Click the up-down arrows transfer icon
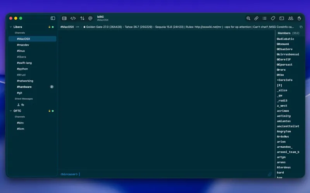This screenshot has width=310, height=193. click(82, 18)
